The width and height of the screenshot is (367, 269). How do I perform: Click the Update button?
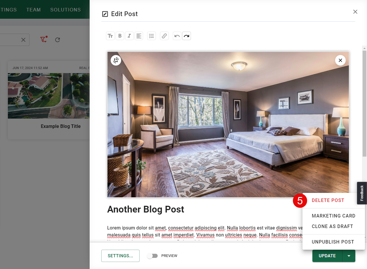tap(327, 256)
